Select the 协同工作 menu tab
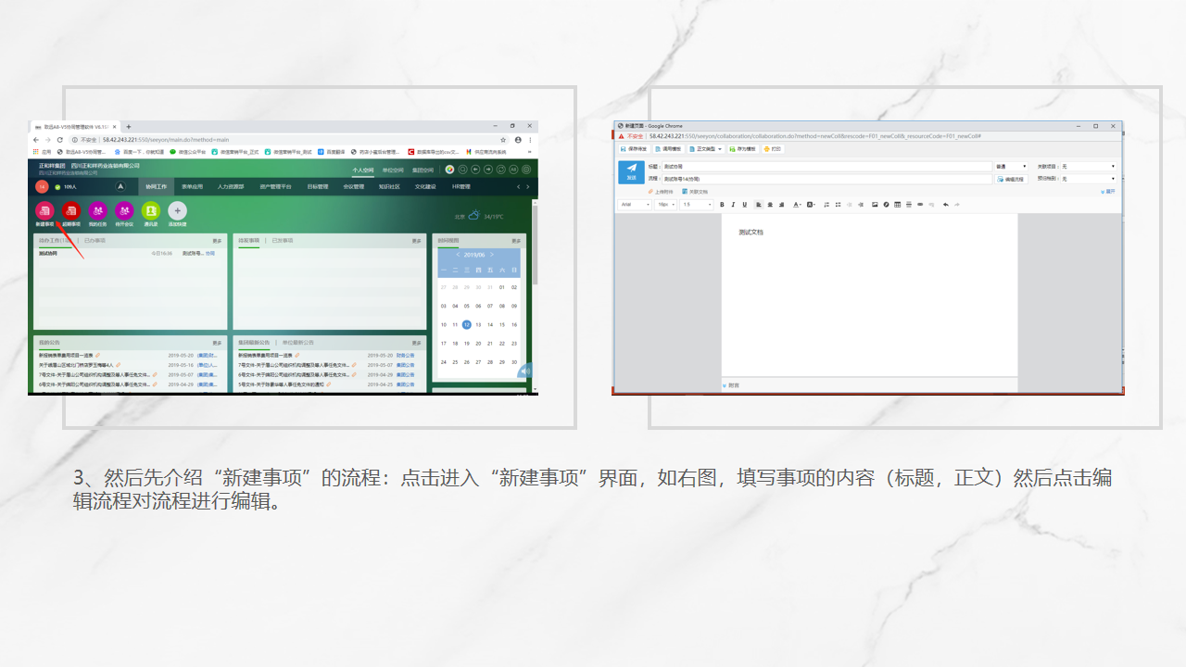Image resolution: width=1186 pixels, height=667 pixels. pos(156,186)
